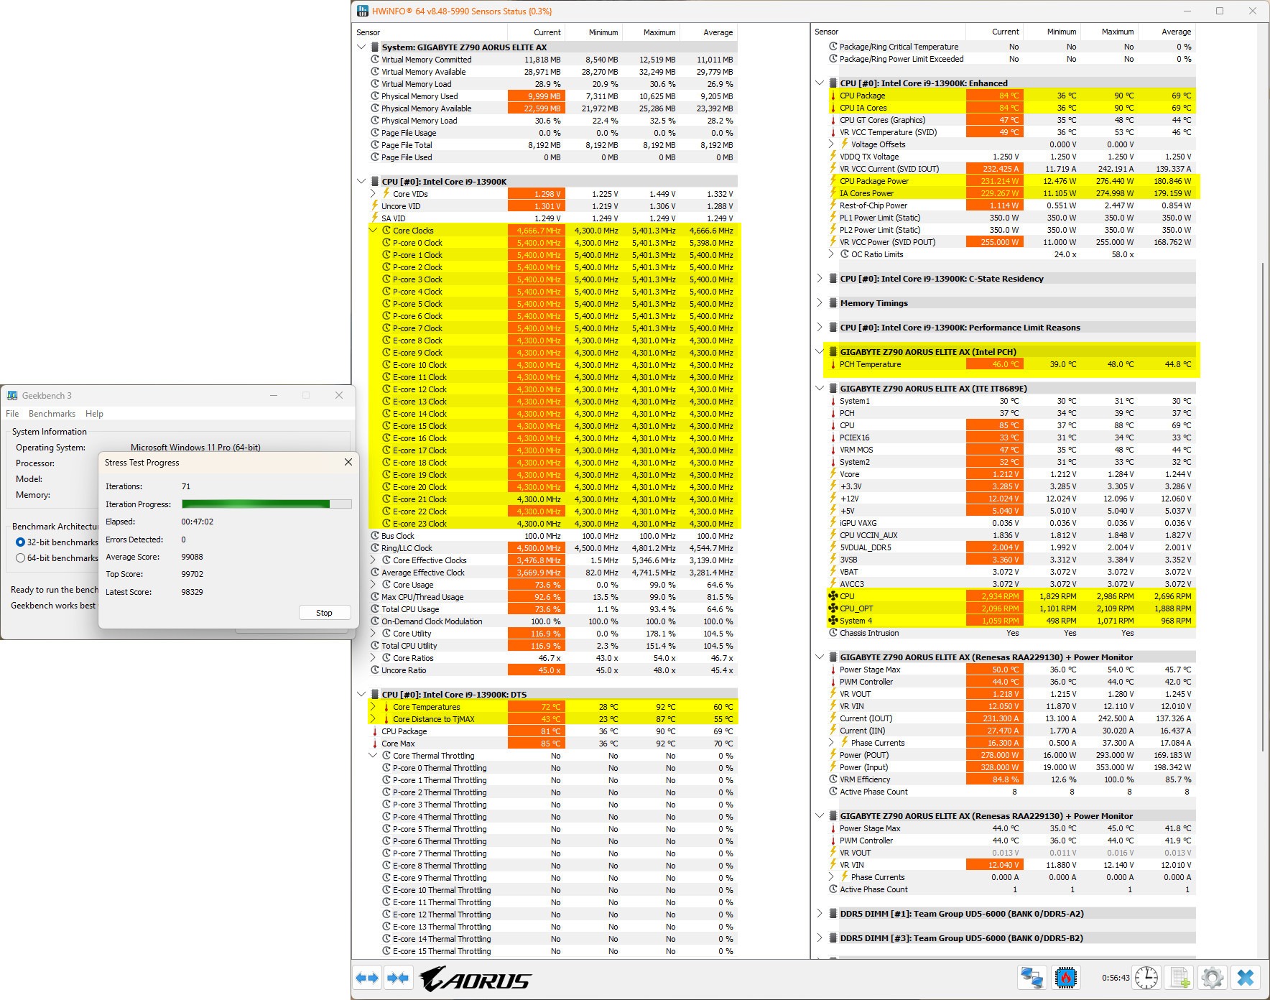Select the Total CPU Usage row

click(x=552, y=609)
